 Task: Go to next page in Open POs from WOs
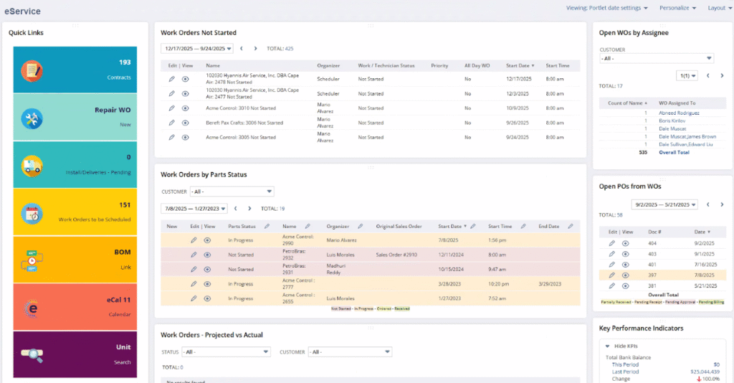(722, 204)
